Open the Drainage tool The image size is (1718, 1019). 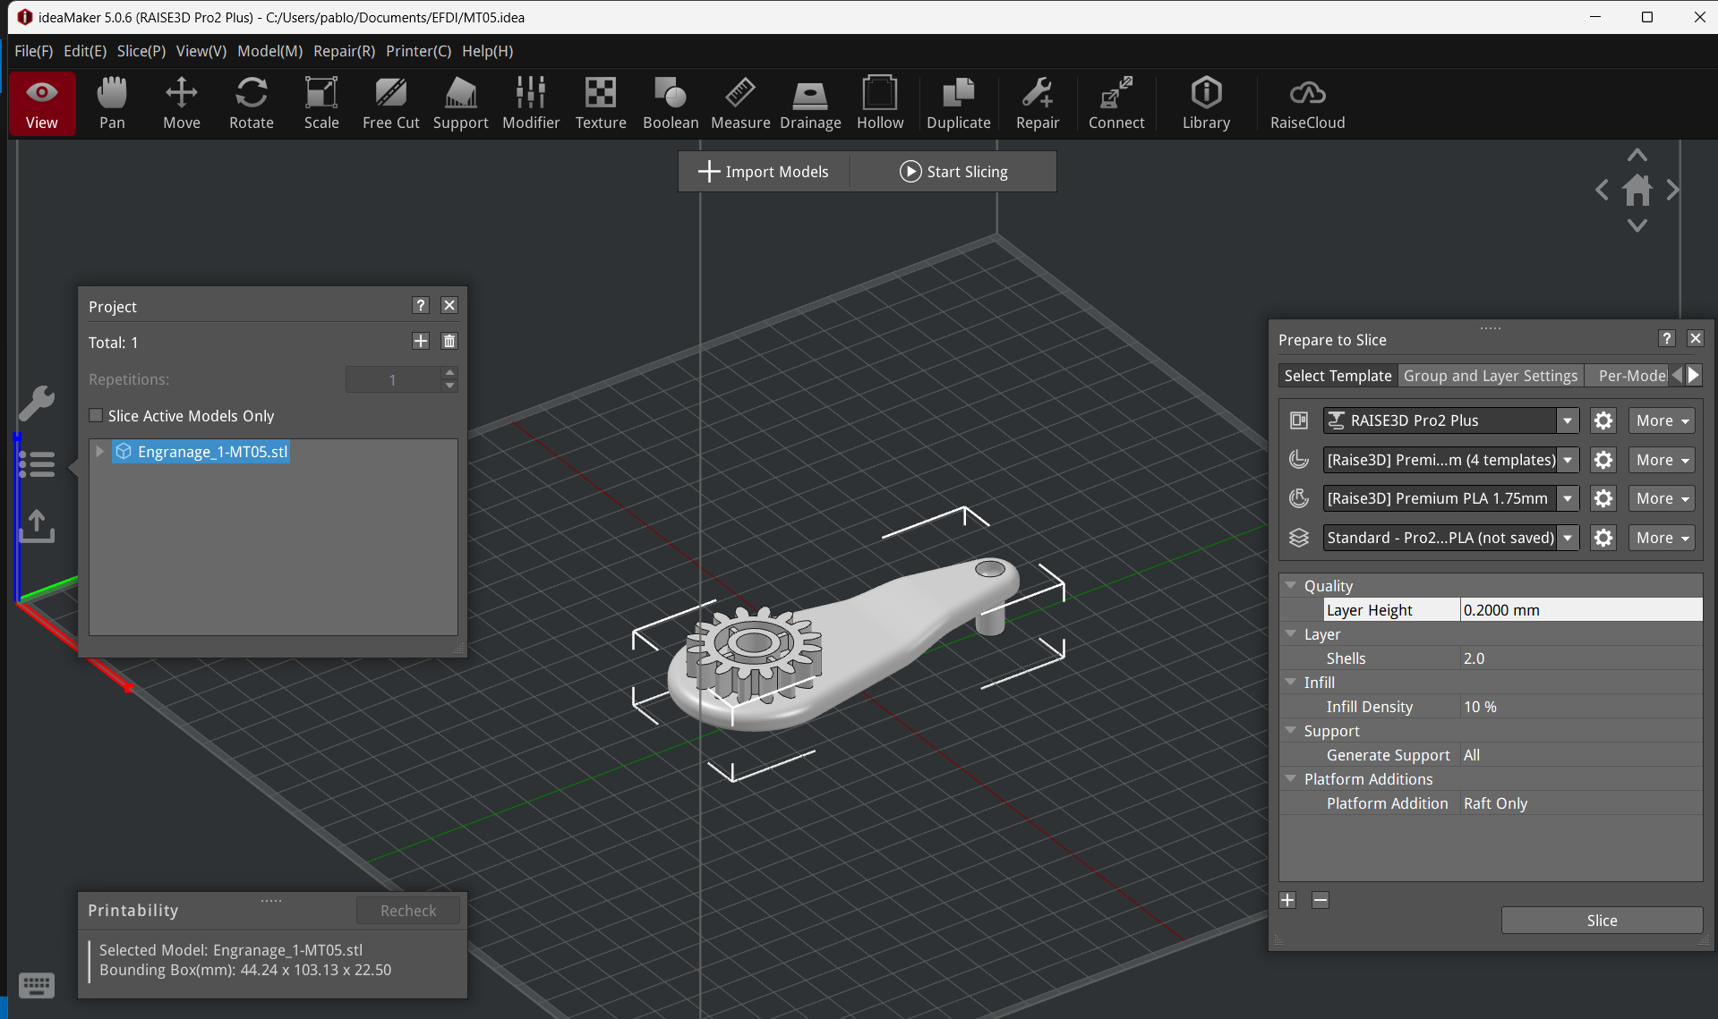click(x=810, y=104)
